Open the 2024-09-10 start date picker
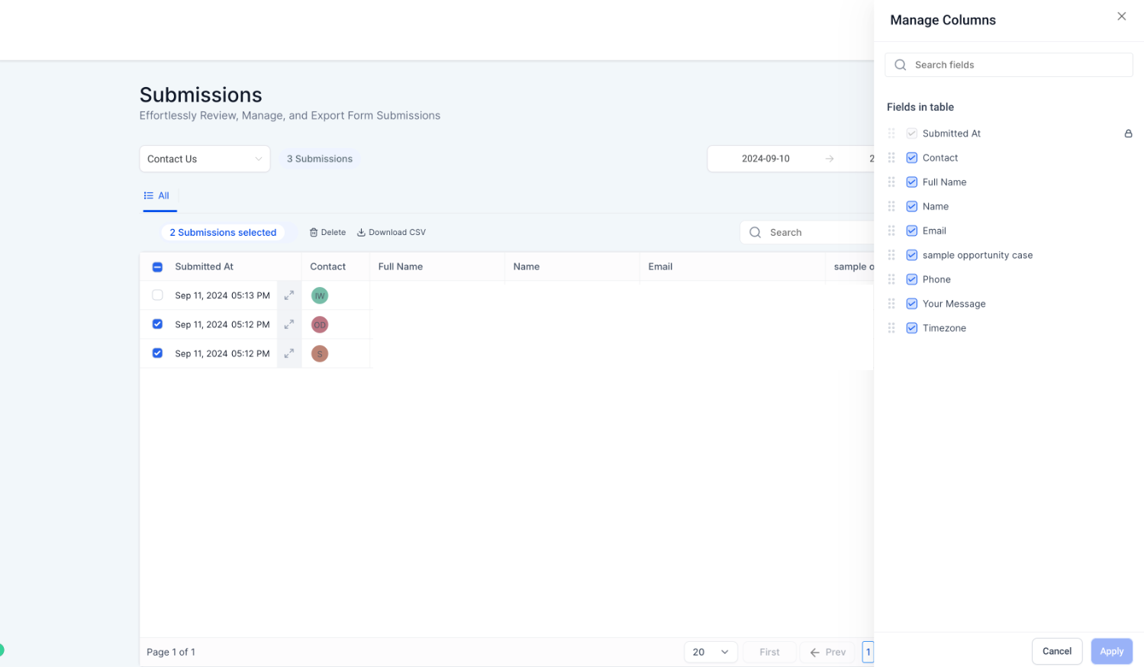Viewport: 1144px width, 667px height. (765, 159)
